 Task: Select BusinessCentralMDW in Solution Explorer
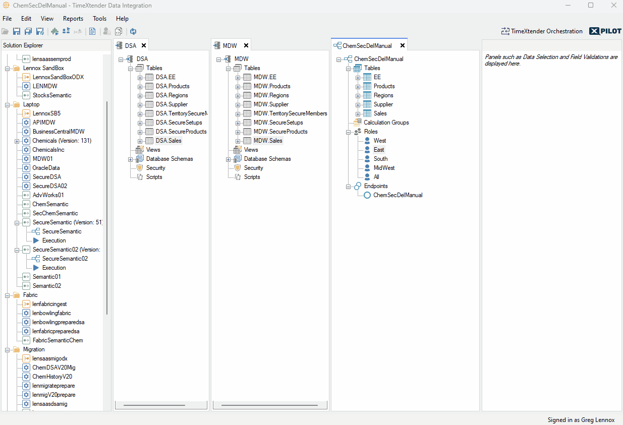tap(59, 132)
